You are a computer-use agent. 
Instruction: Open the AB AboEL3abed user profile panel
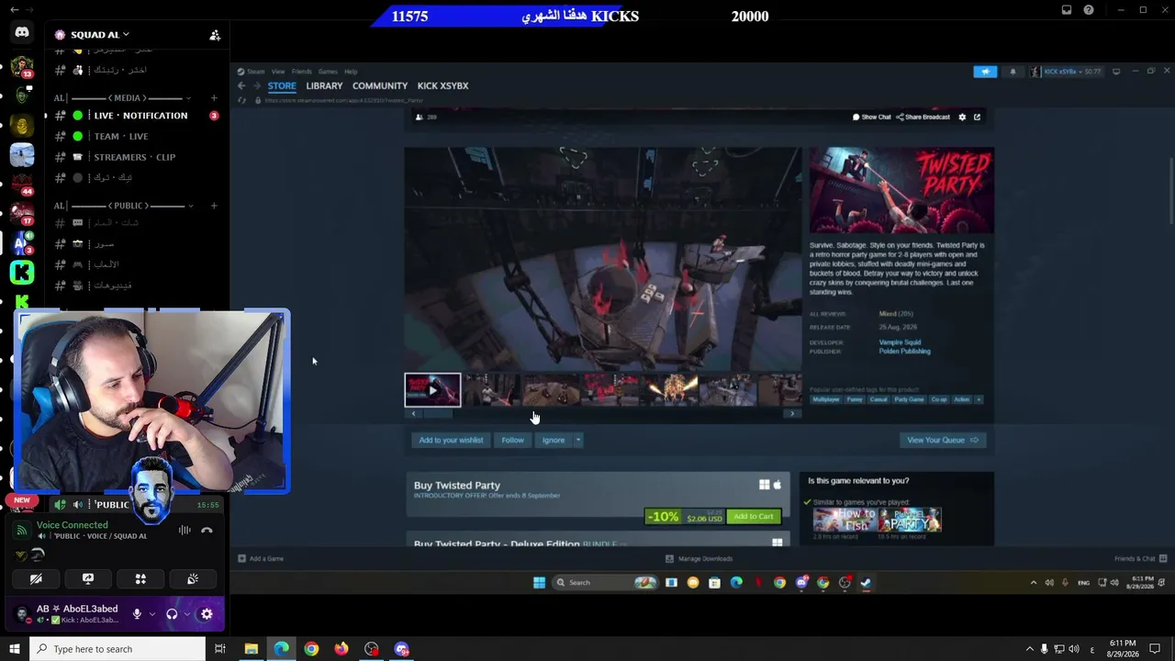(x=69, y=614)
